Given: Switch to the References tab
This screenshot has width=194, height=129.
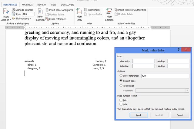Looking at the screenshot, I should point(10,5).
